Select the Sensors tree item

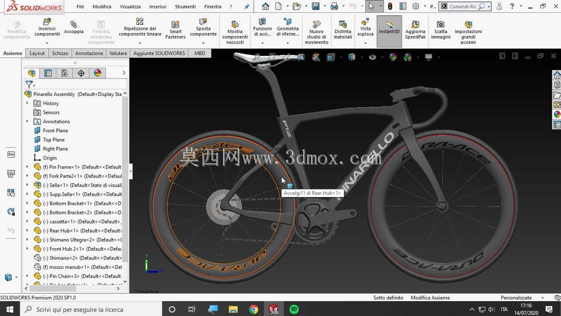51,113
